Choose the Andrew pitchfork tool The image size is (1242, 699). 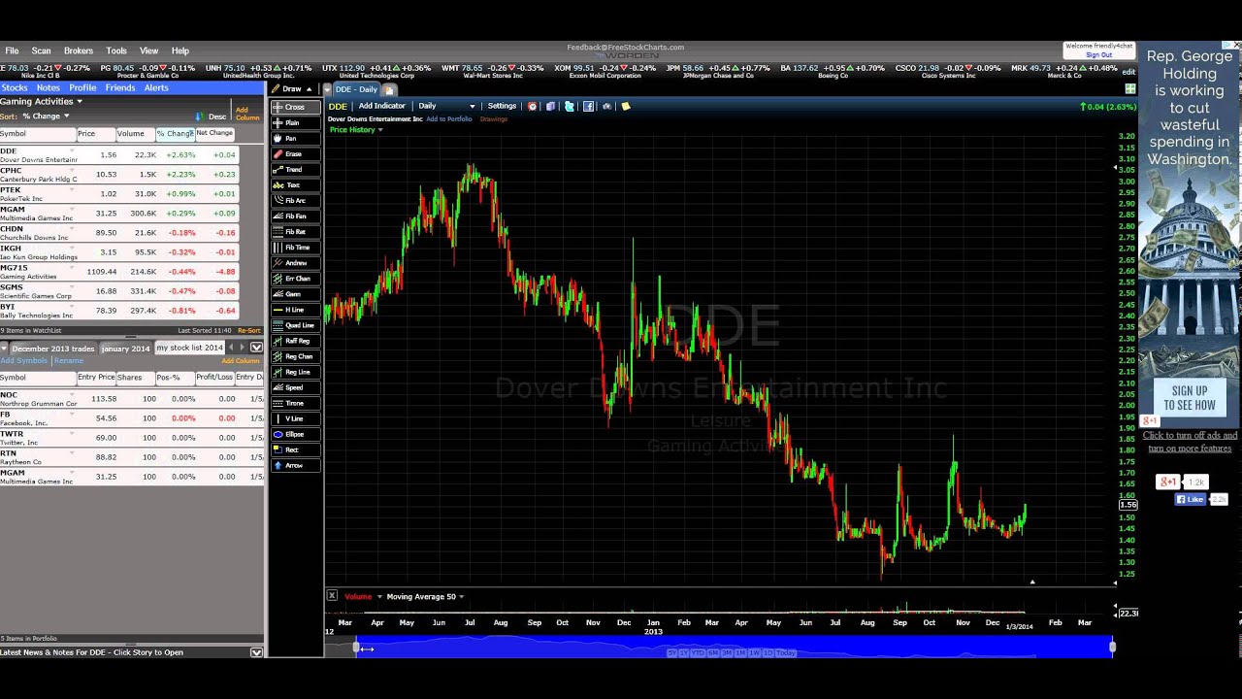point(295,263)
